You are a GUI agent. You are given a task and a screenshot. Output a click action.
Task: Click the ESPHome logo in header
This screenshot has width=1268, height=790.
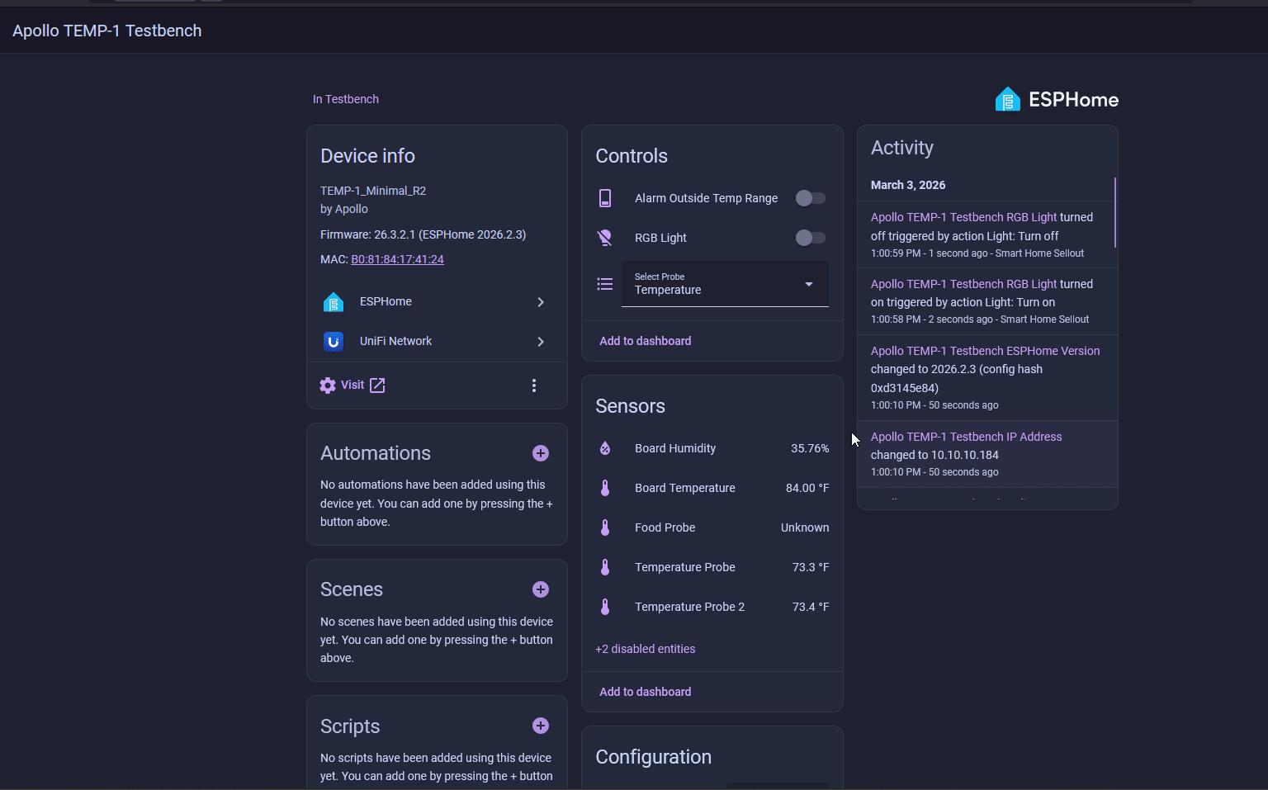tap(1057, 100)
